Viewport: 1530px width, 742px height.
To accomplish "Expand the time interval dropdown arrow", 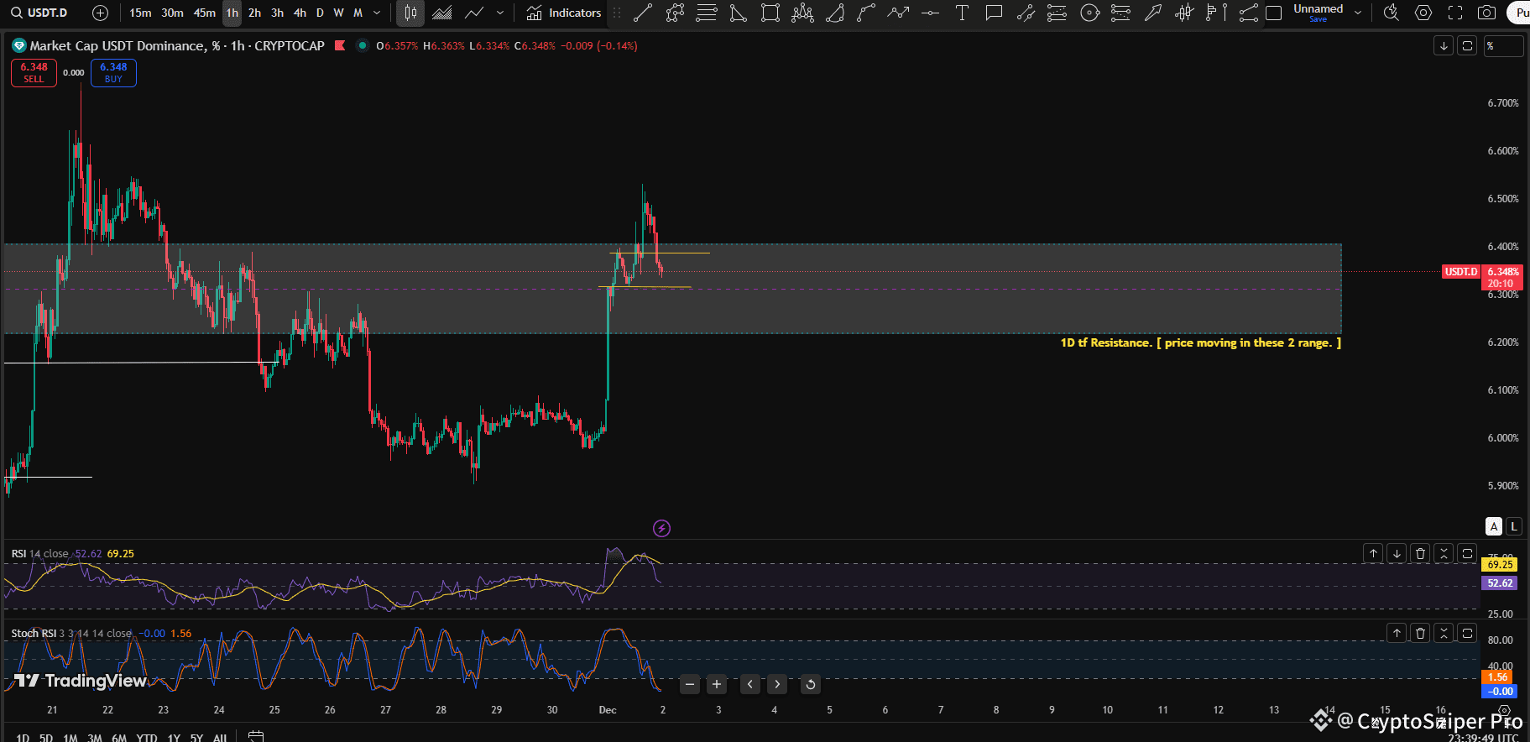I will (377, 13).
